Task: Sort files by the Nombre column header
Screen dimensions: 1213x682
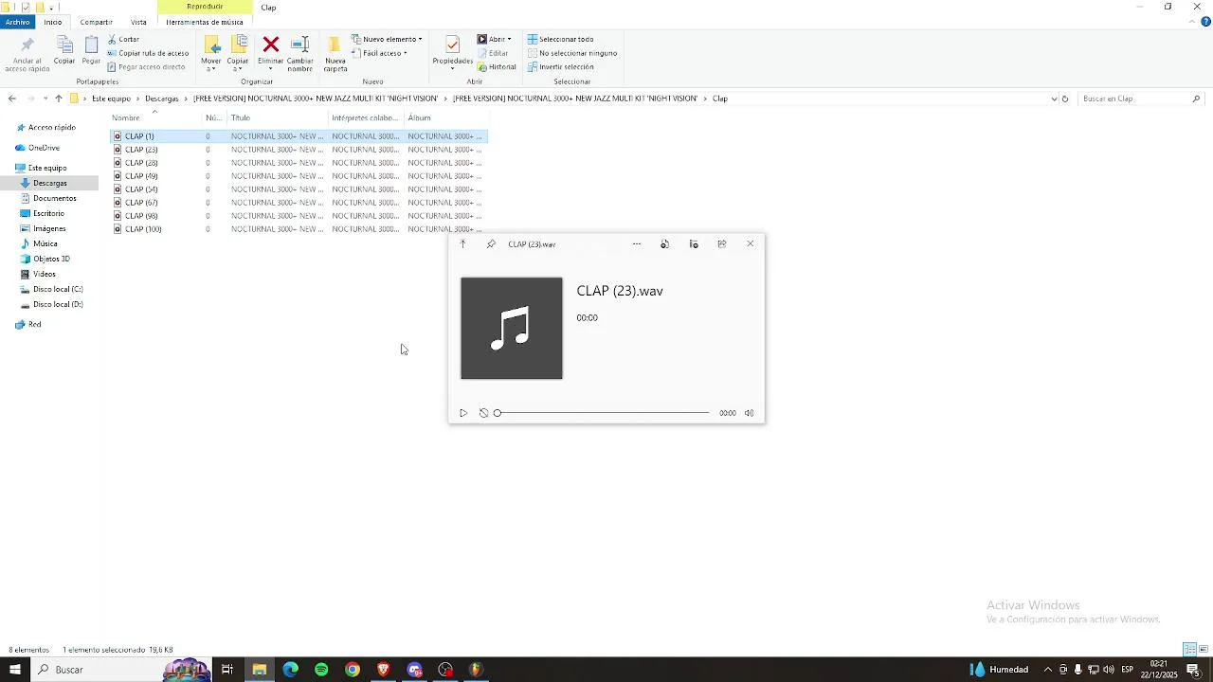Action: pos(126,118)
